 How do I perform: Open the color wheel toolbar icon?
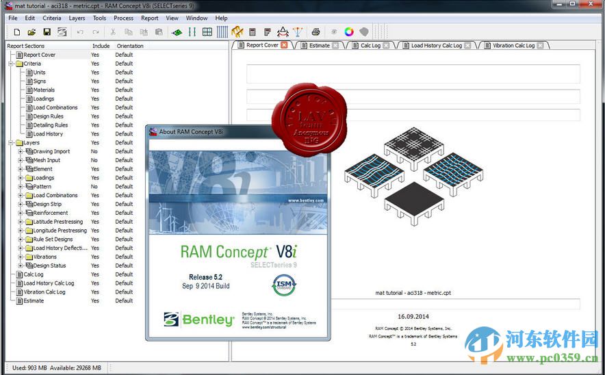[x=349, y=32]
